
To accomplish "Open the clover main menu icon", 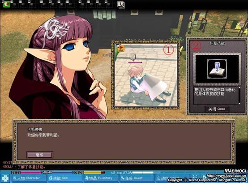I will point(5,179).
